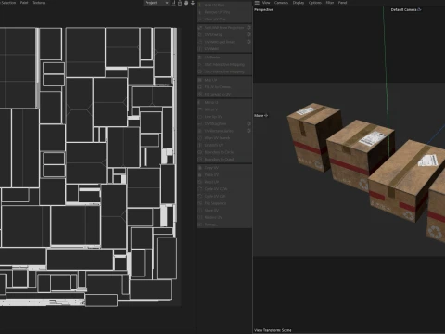Click Store UV

click(224, 211)
